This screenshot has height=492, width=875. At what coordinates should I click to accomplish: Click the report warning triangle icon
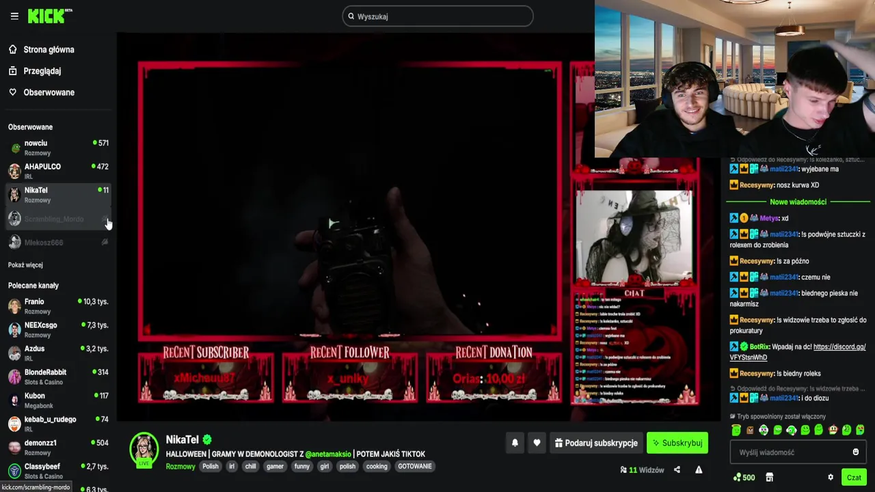tap(699, 469)
